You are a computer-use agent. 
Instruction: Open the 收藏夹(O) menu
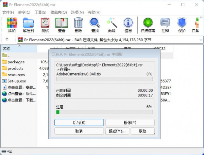[58, 12]
